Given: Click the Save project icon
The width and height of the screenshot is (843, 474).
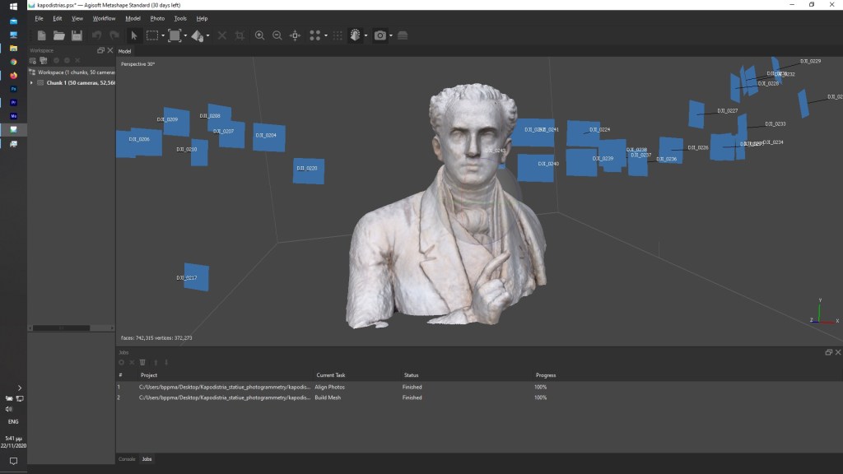Looking at the screenshot, I should point(77,35).
